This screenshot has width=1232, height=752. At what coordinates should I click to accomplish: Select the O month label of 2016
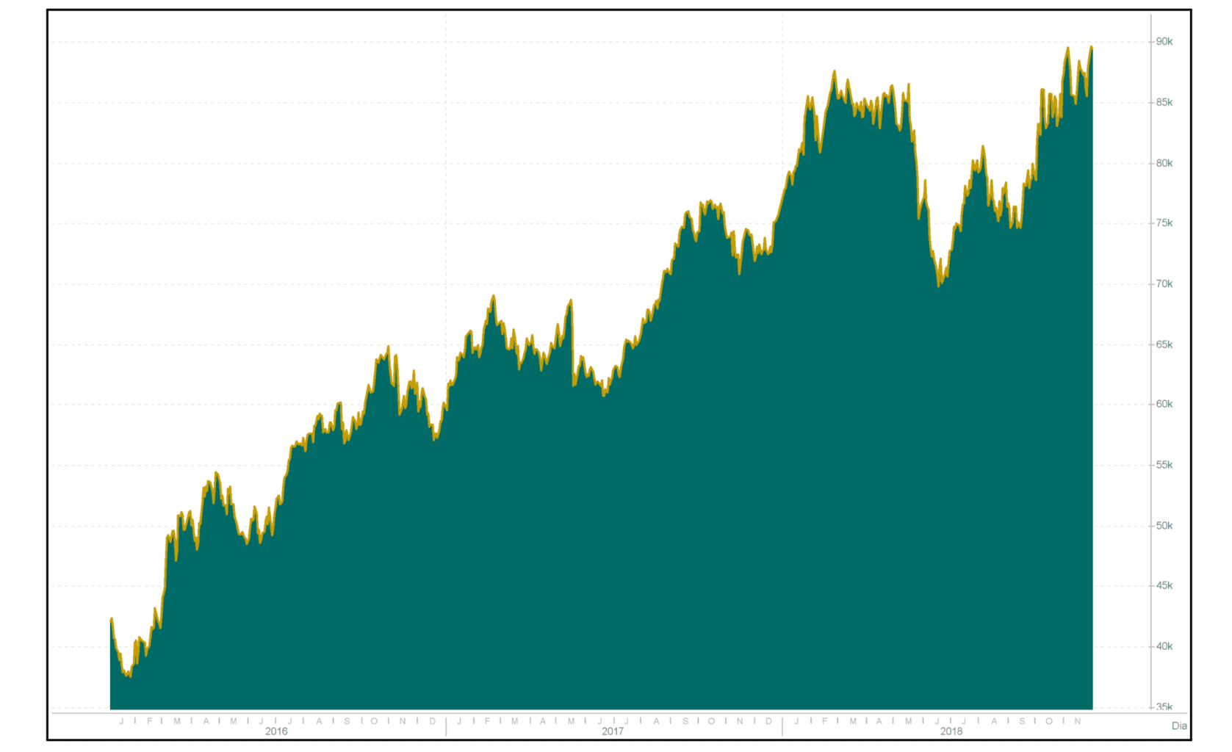[375, 721]
